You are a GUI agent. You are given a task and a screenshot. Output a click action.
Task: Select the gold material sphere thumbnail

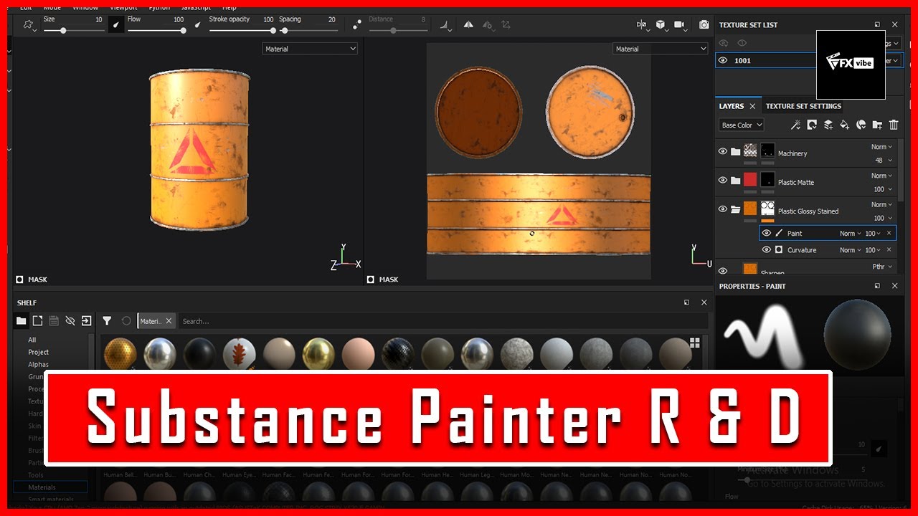(x=317, y=353)
